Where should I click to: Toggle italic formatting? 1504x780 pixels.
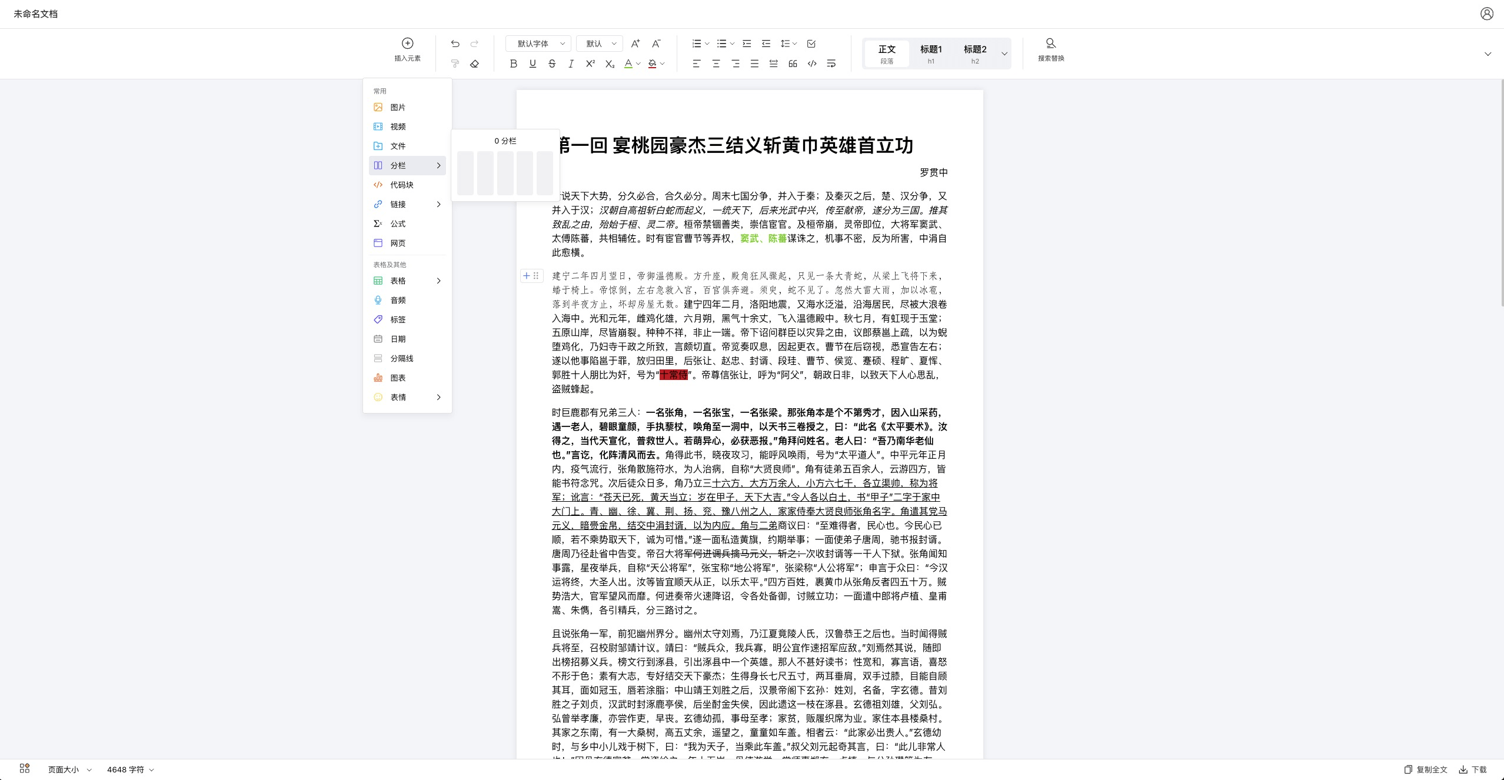point(571,64)
